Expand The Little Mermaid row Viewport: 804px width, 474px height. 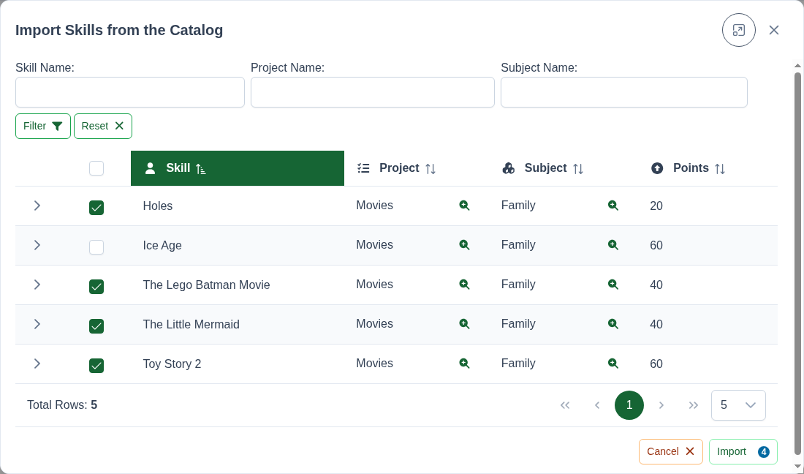pos(37,324)
